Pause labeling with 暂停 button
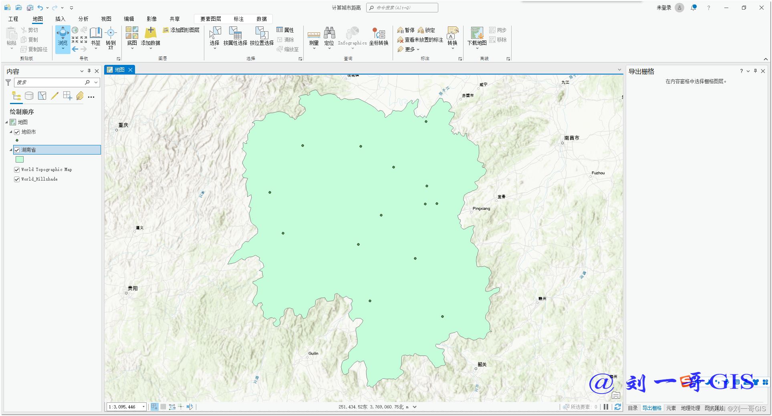The height and width of the screenshot is (416, 772). (405, 30)
